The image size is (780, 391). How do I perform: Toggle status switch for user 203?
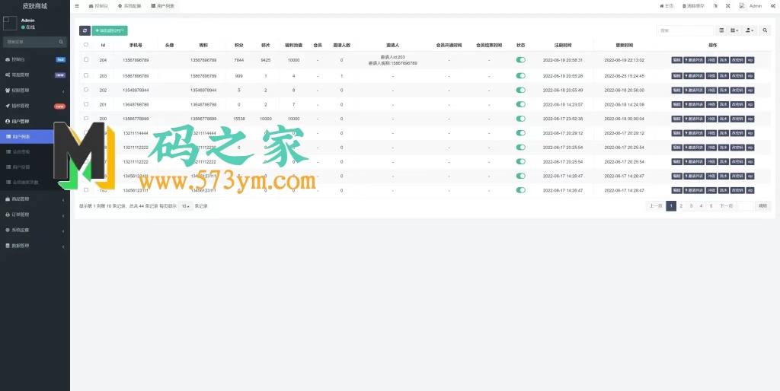click(x=521, y=75)
